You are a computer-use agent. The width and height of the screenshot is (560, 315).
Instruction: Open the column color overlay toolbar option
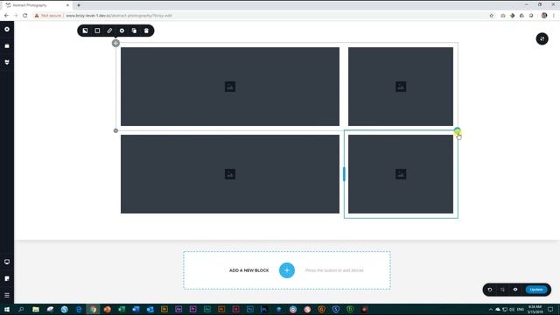point(85,31)
